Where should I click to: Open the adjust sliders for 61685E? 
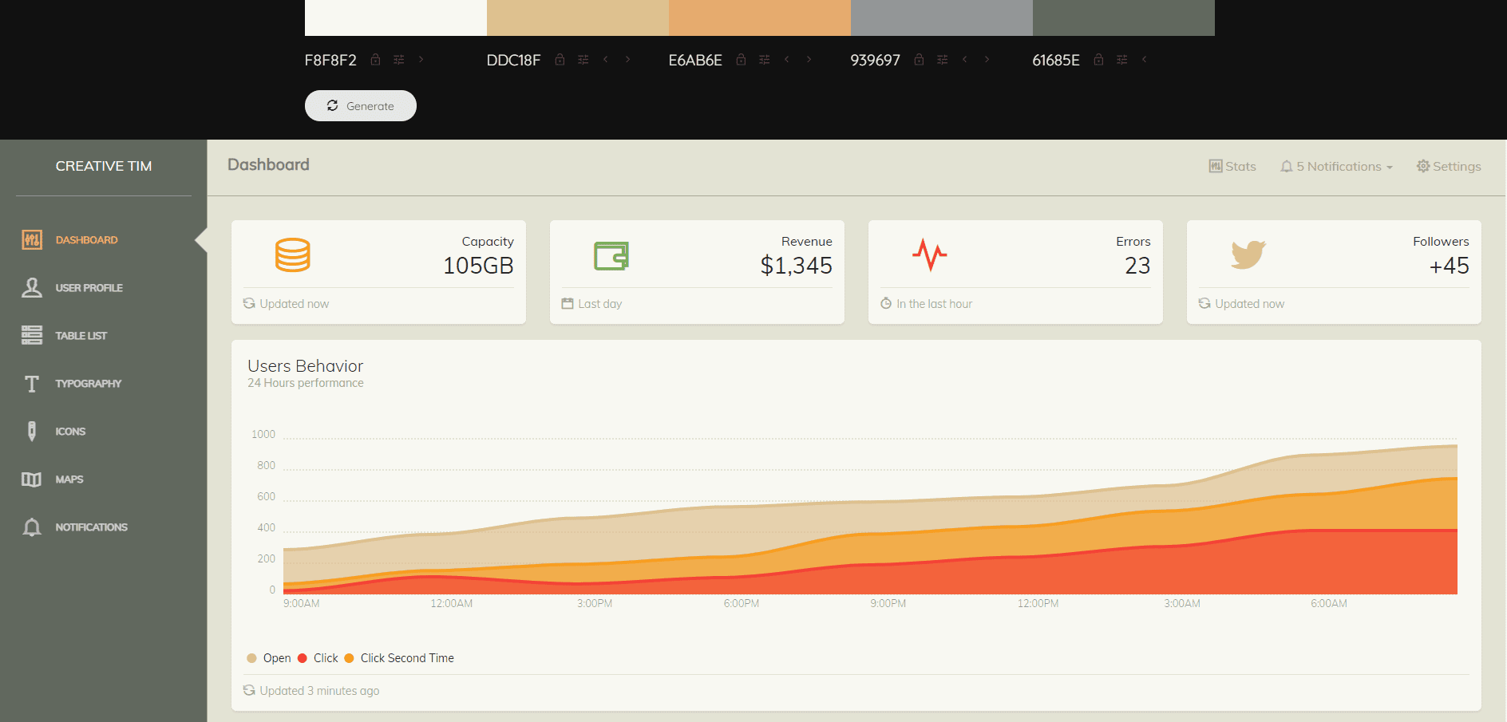click(x=1121, y=60)
